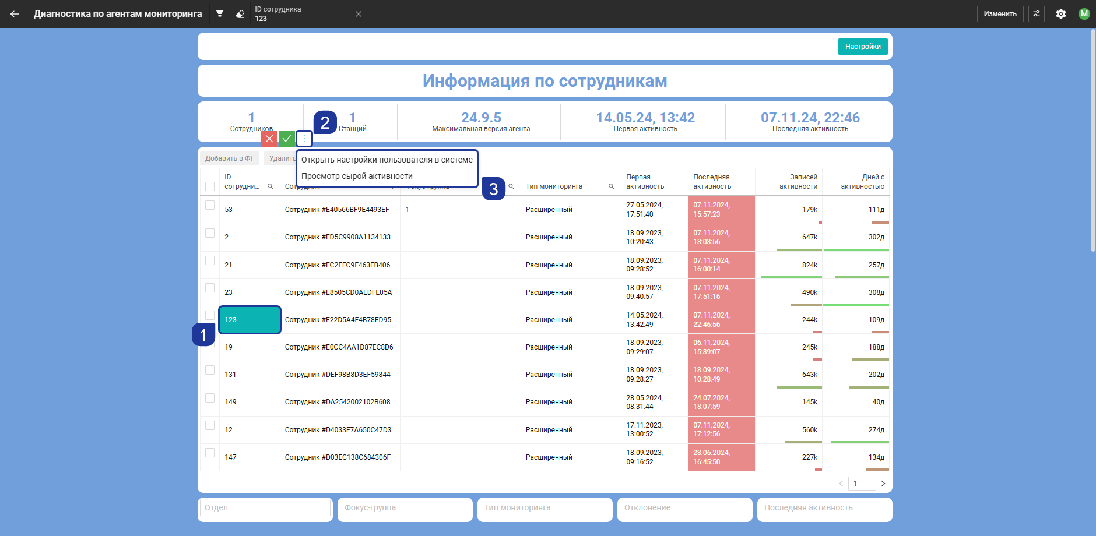Click the 308д days cell
This screenshot has width=1096, height=536.
tap(856, 292)
